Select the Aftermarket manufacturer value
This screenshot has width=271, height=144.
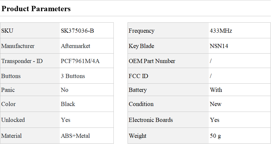(x=75, y=46)
